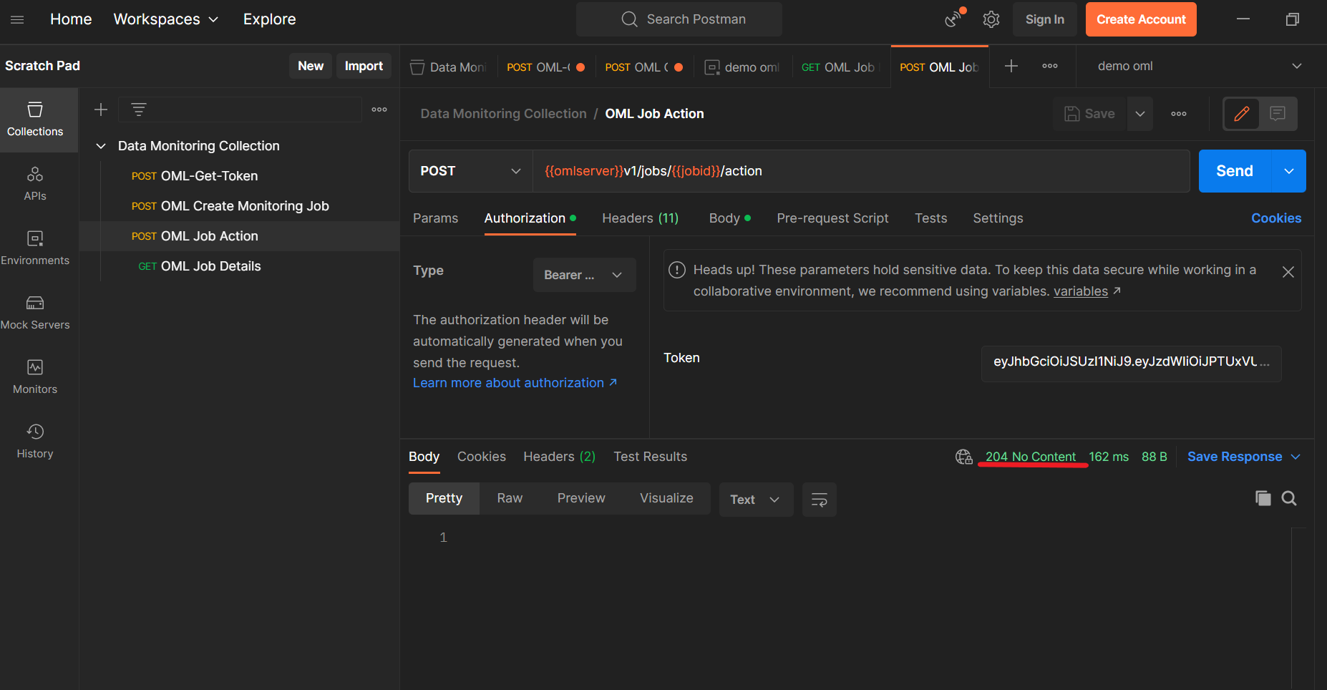Select OML Create Monitoring Job request
The width and height of the screenshot is (1327, 690).
pyautogui.click(x=239, y=206)
